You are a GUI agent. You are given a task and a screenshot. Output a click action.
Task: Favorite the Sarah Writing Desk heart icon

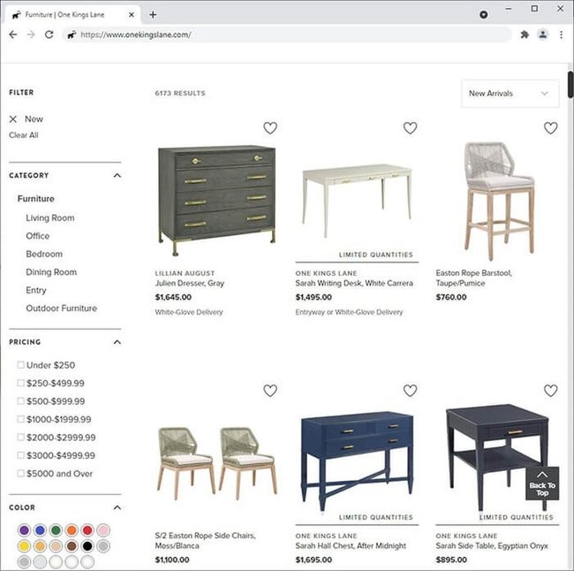click(x=410, y=128)
